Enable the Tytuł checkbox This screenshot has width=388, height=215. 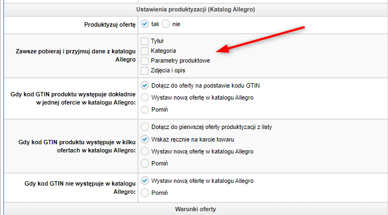tap(145, 41)
